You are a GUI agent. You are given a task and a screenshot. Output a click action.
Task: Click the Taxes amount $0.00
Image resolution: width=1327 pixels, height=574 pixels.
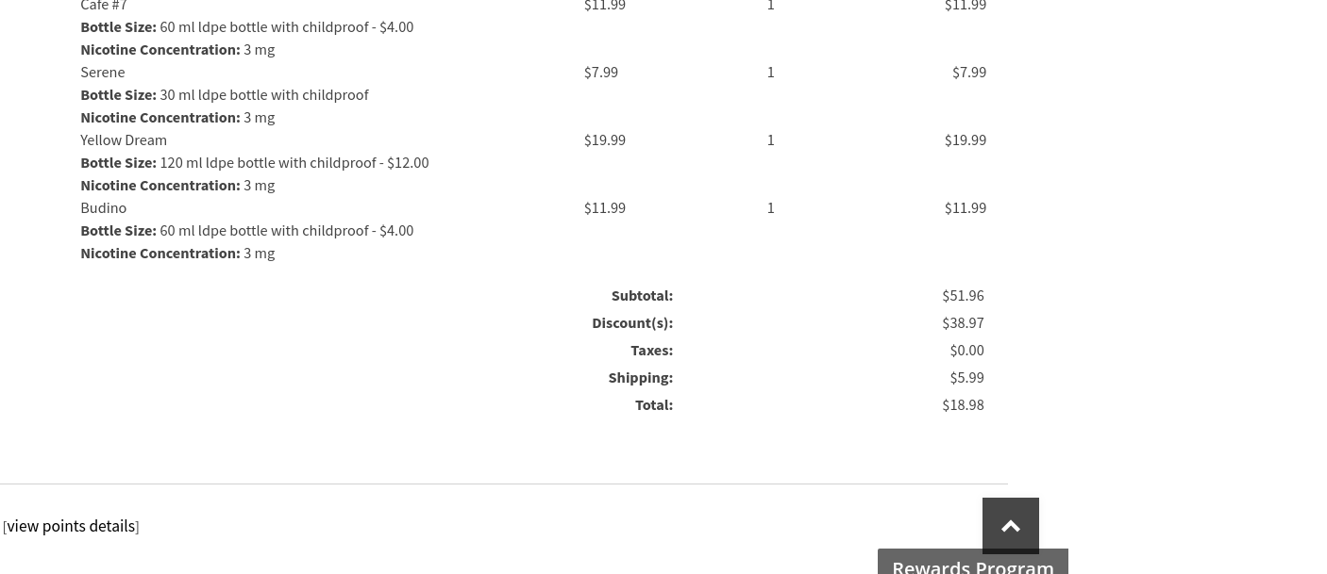pos(966,350)
